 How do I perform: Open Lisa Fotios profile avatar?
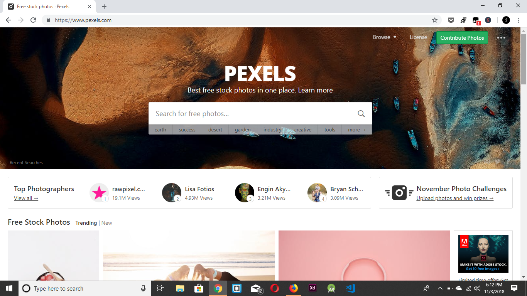[172, 193]
